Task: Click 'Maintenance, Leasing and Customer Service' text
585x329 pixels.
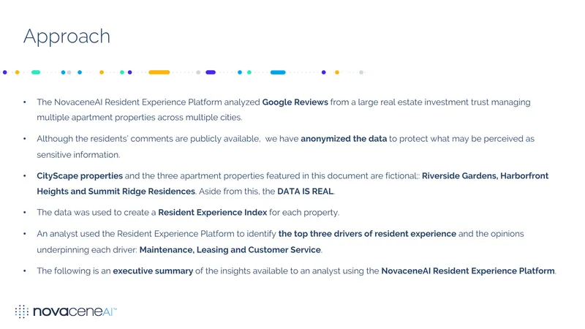Action: (230, 250)
